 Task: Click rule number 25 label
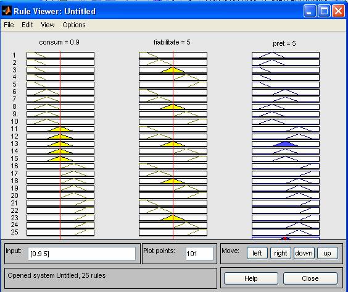click(x=14, y=232)
